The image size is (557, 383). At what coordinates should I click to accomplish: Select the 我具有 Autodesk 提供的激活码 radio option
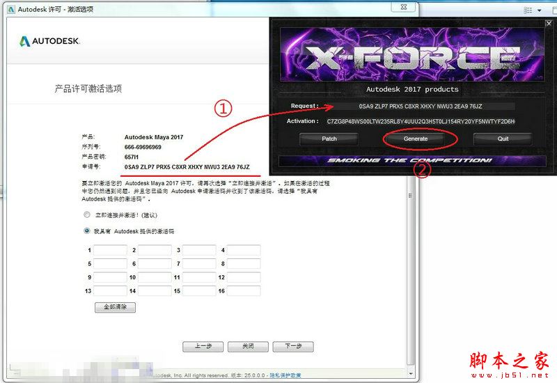point(86,231)
